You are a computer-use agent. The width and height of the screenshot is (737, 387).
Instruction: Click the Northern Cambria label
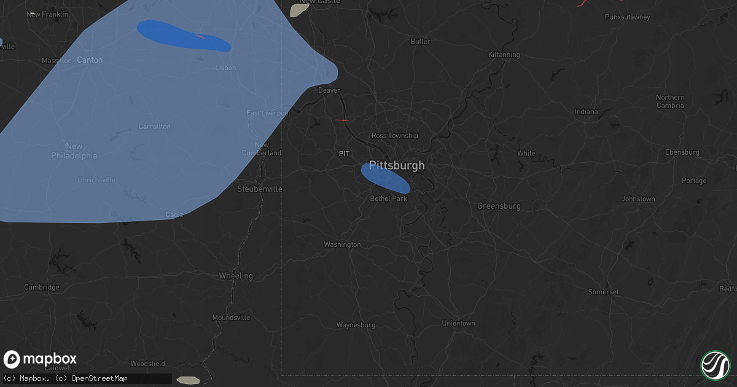pyautogui.click(x=670, y=101)
